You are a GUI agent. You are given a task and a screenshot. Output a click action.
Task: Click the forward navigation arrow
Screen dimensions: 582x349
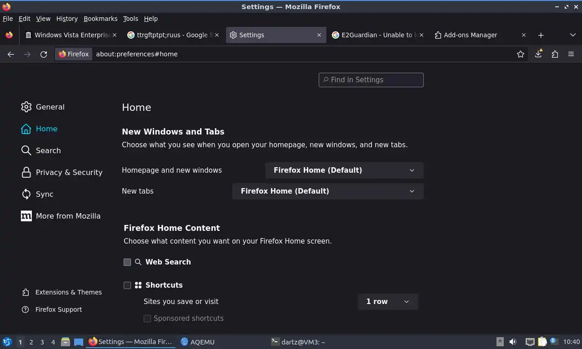(27, 54)
